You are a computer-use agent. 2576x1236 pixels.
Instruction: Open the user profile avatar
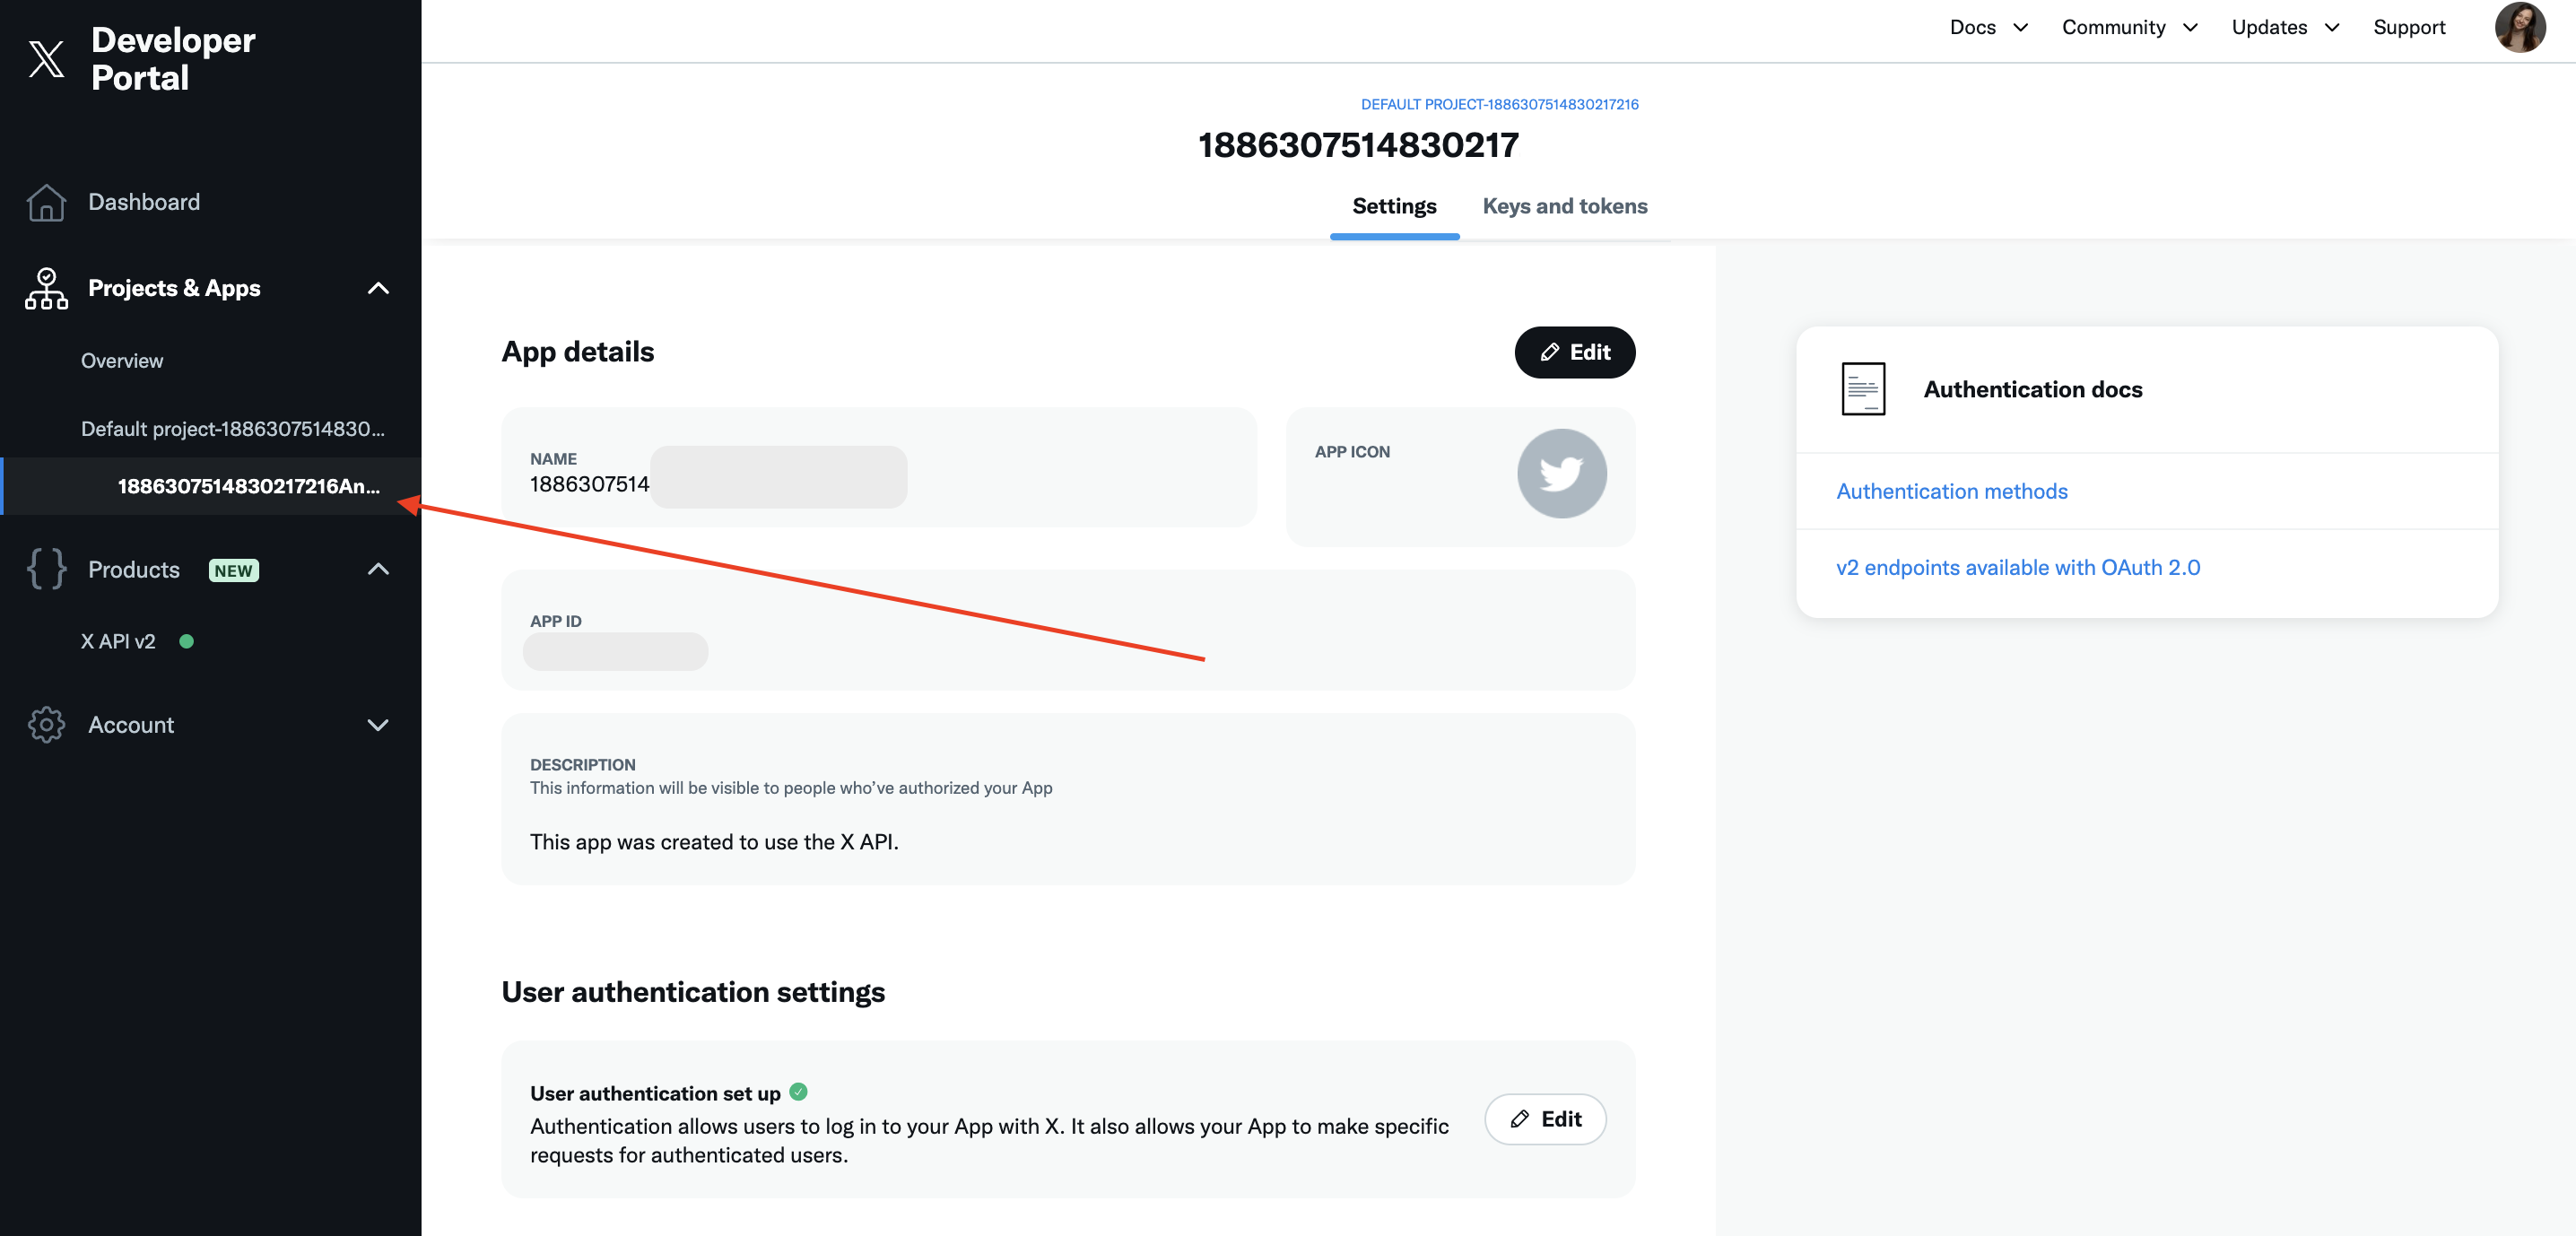tap(2519, 28)
